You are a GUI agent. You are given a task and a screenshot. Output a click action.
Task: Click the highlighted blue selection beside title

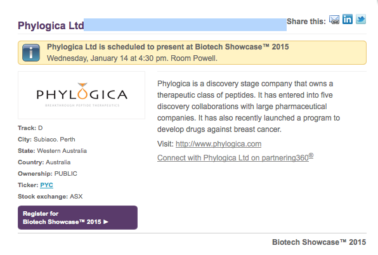185,25
